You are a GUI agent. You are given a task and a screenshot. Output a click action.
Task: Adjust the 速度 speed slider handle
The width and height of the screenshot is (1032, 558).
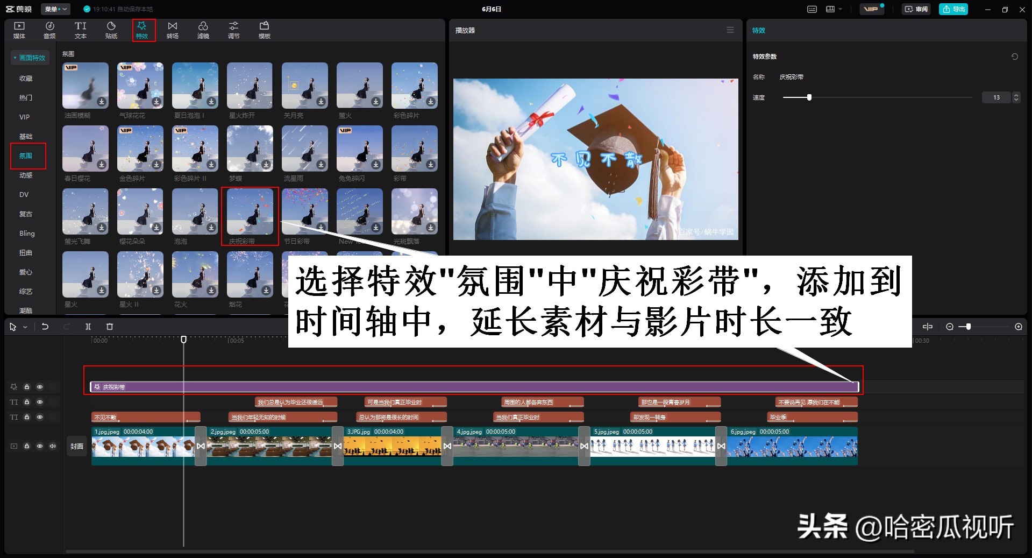(x=809, y=97)
